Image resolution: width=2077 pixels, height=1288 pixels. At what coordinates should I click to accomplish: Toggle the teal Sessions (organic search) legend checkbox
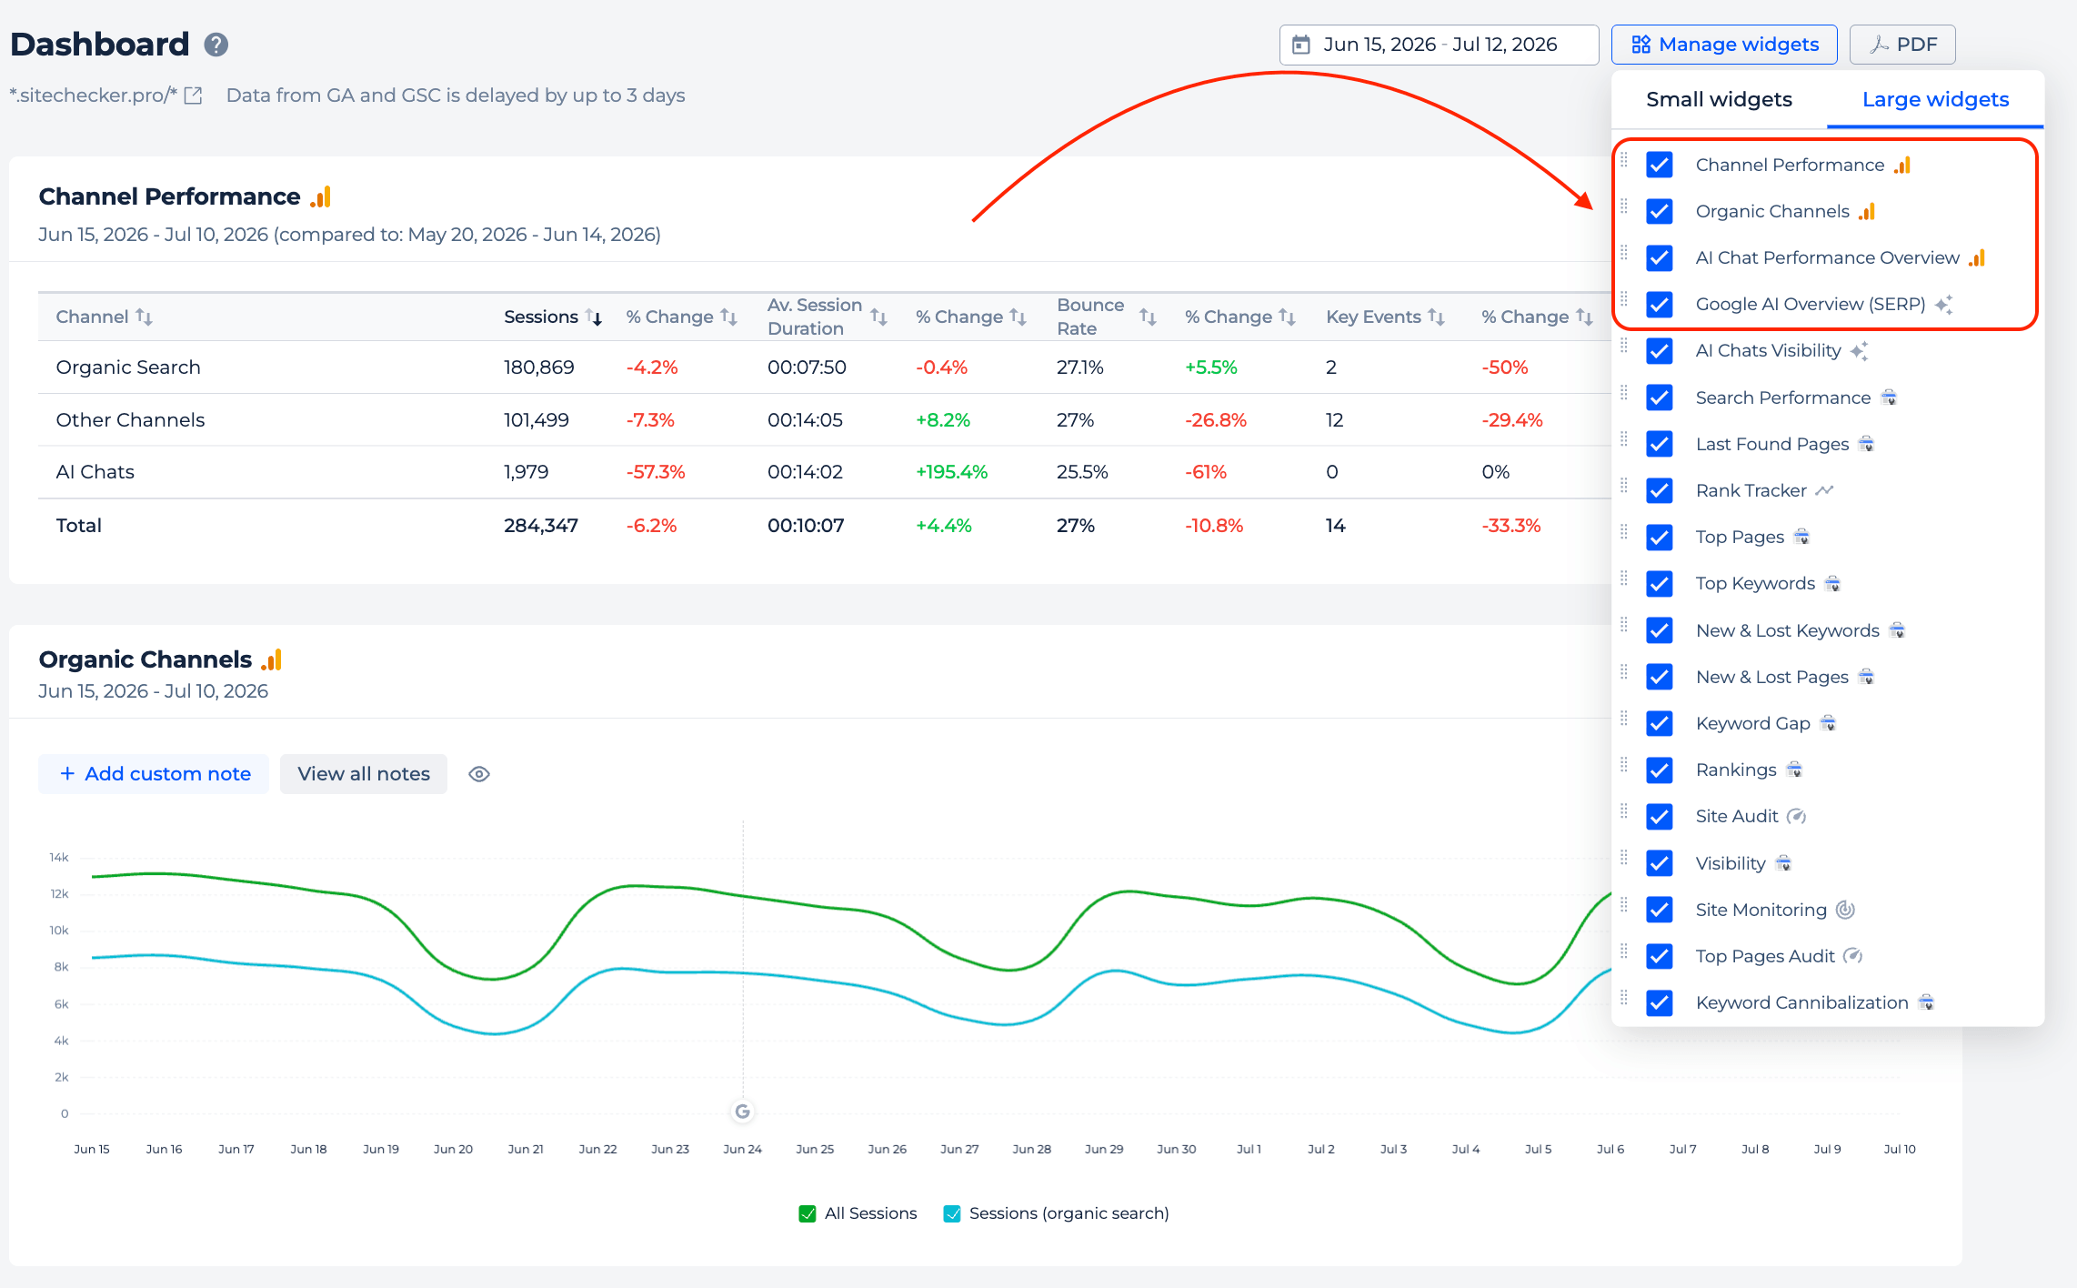[952, 1213]
